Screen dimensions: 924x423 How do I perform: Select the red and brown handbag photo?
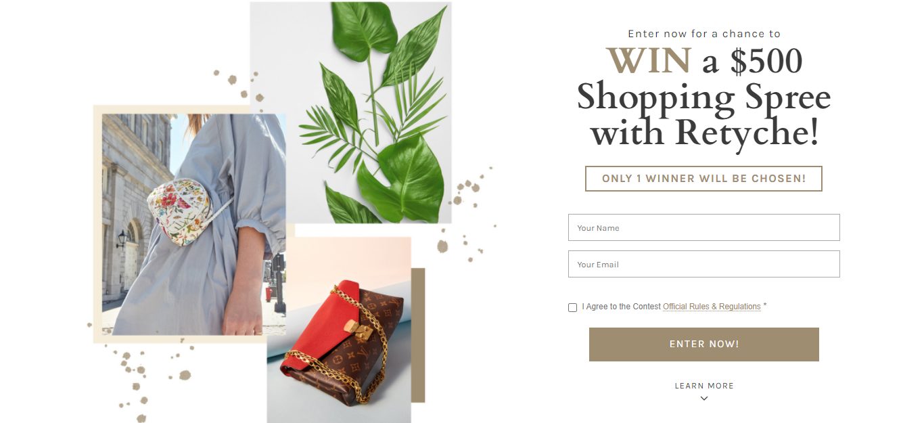[339, 330]
